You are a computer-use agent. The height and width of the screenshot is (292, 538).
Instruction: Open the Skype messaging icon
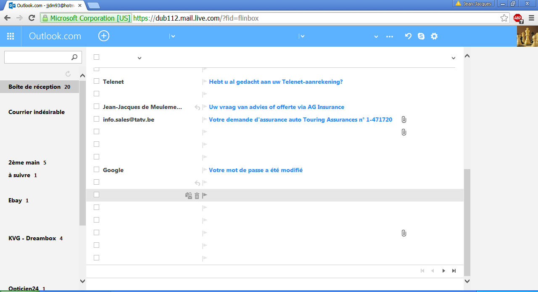[x=421, y=36]
